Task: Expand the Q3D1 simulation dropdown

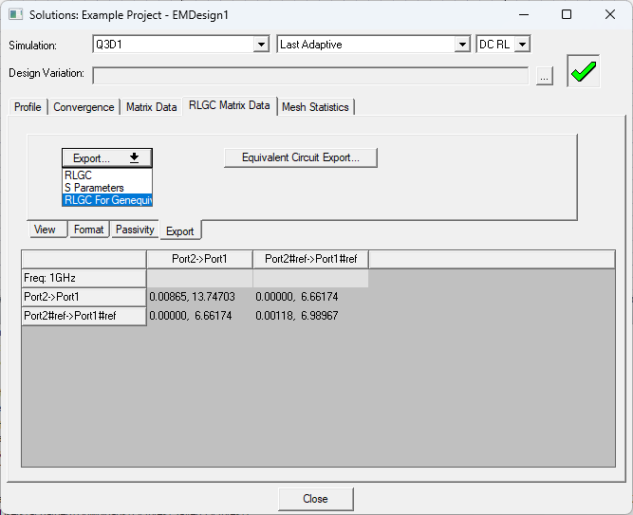Action: 261,45
